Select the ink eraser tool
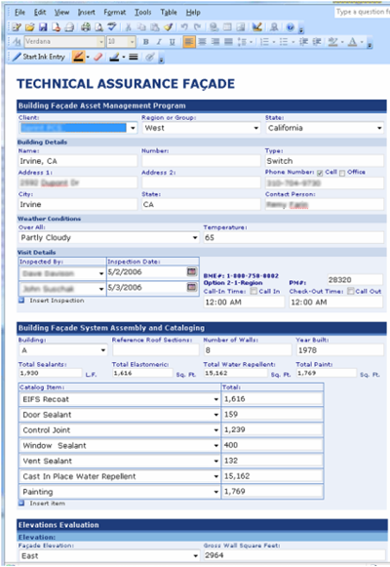Screen dimensions: 390x567 point(98,57)
